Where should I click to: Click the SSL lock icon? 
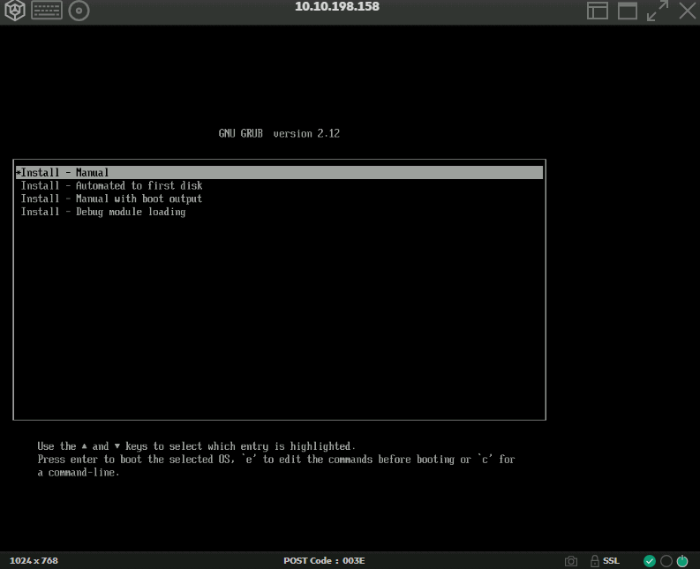(595, 561)
